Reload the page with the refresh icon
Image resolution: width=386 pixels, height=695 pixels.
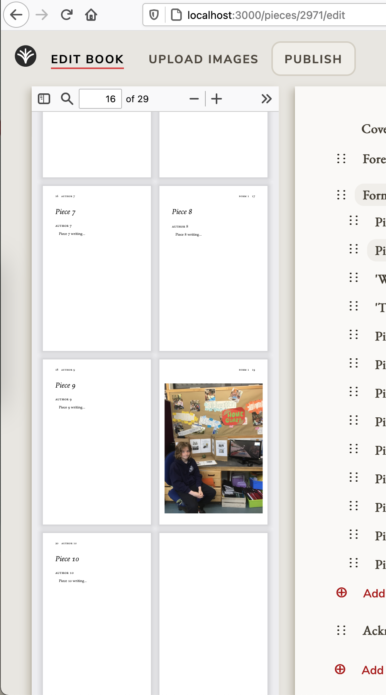[x=67, y=15]
